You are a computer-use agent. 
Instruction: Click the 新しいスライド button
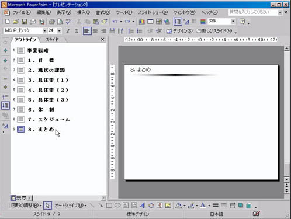214,31
